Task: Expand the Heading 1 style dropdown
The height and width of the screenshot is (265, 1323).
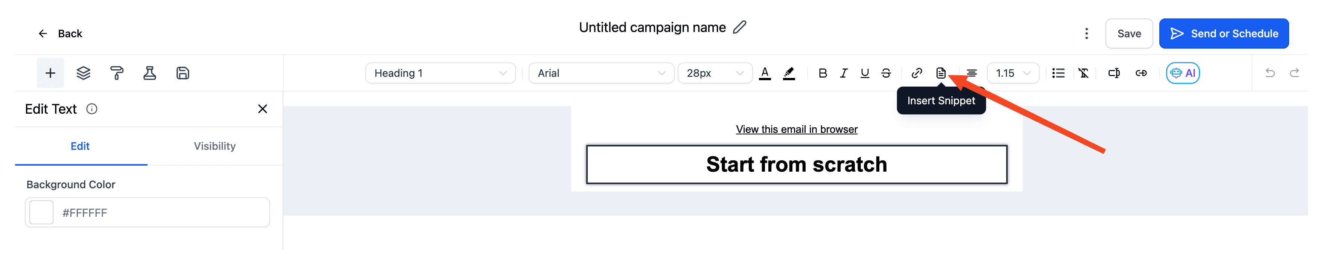Action: (440, 73)
